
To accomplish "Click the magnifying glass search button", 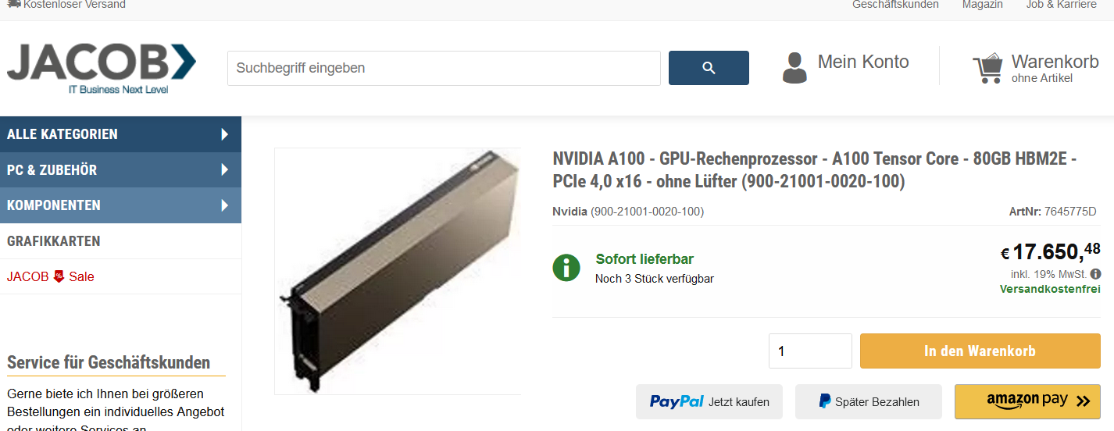I will [709, 68].
